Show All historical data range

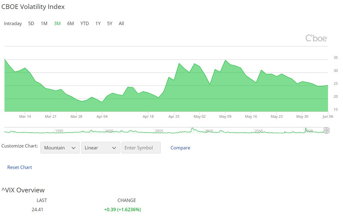click(121, 23)
